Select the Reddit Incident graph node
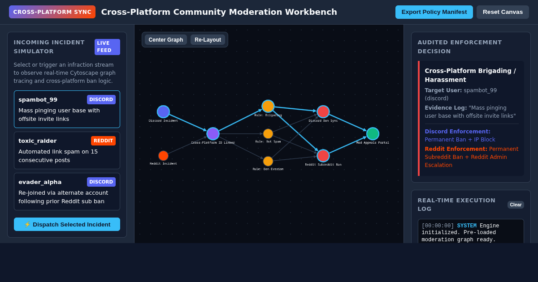Viewport: 538px width, 282px height. click(x=163, y=156)
